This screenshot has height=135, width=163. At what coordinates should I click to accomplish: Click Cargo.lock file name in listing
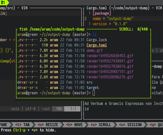pos(97,40)
